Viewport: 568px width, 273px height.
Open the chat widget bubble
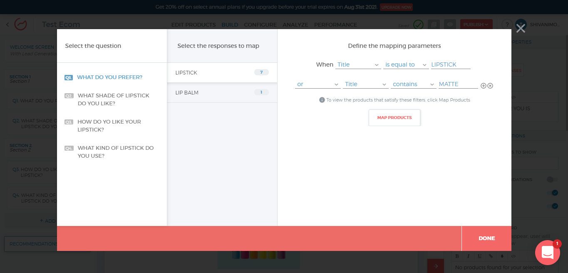tap(548, 253)
